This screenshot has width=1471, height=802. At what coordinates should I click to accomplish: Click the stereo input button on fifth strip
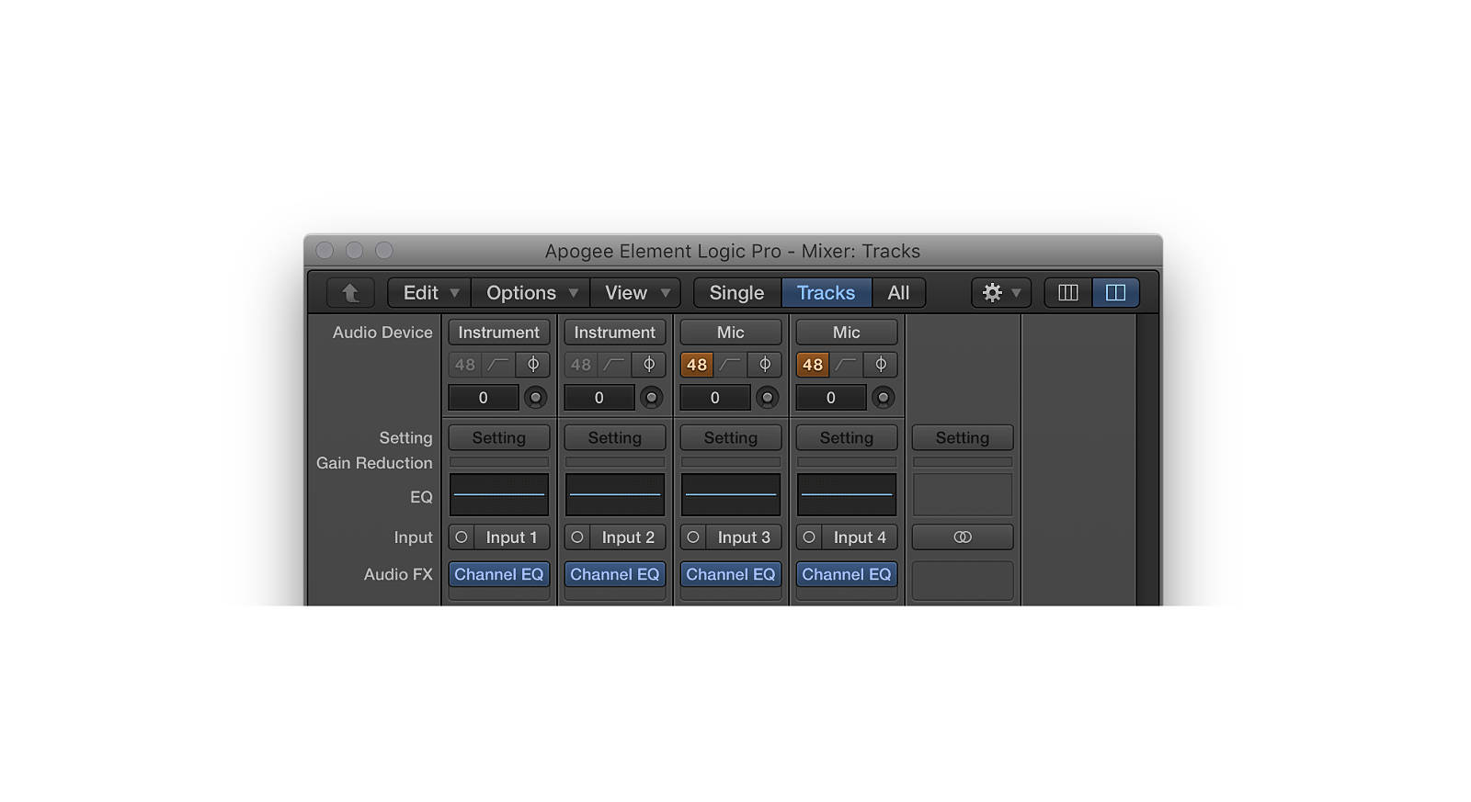pyautogui.click(x=963, y=537)
